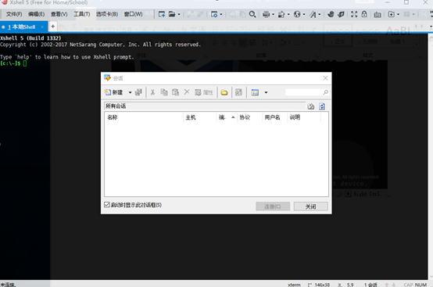Viewport: 433px width, 287px height.
Task: Toggle the fullscreen icon in toolbar
Action: coord(354,14)
